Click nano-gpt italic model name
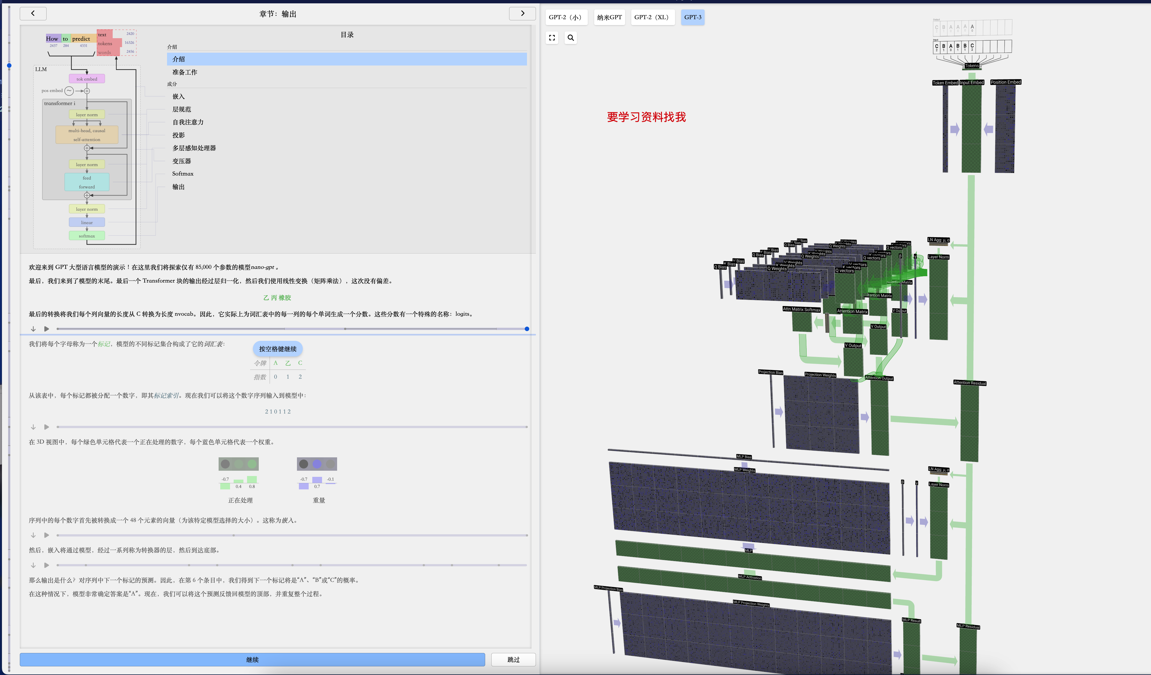 pos(262,267)
